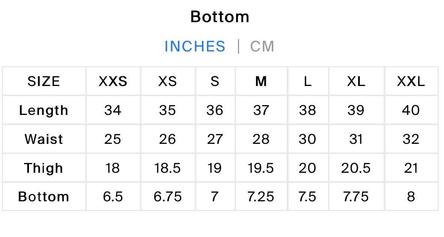This screenshot has width=444, height=237.
Task: Click the Thigh row label
Action: click(44, 168)
